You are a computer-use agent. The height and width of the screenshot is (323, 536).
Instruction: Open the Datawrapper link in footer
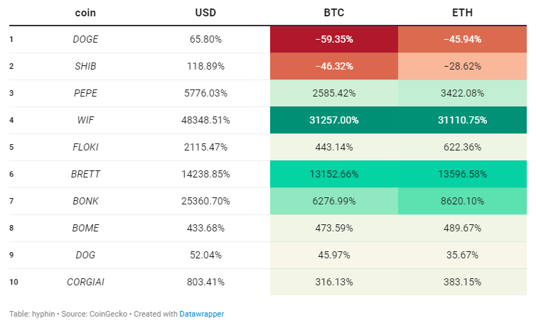201,313
